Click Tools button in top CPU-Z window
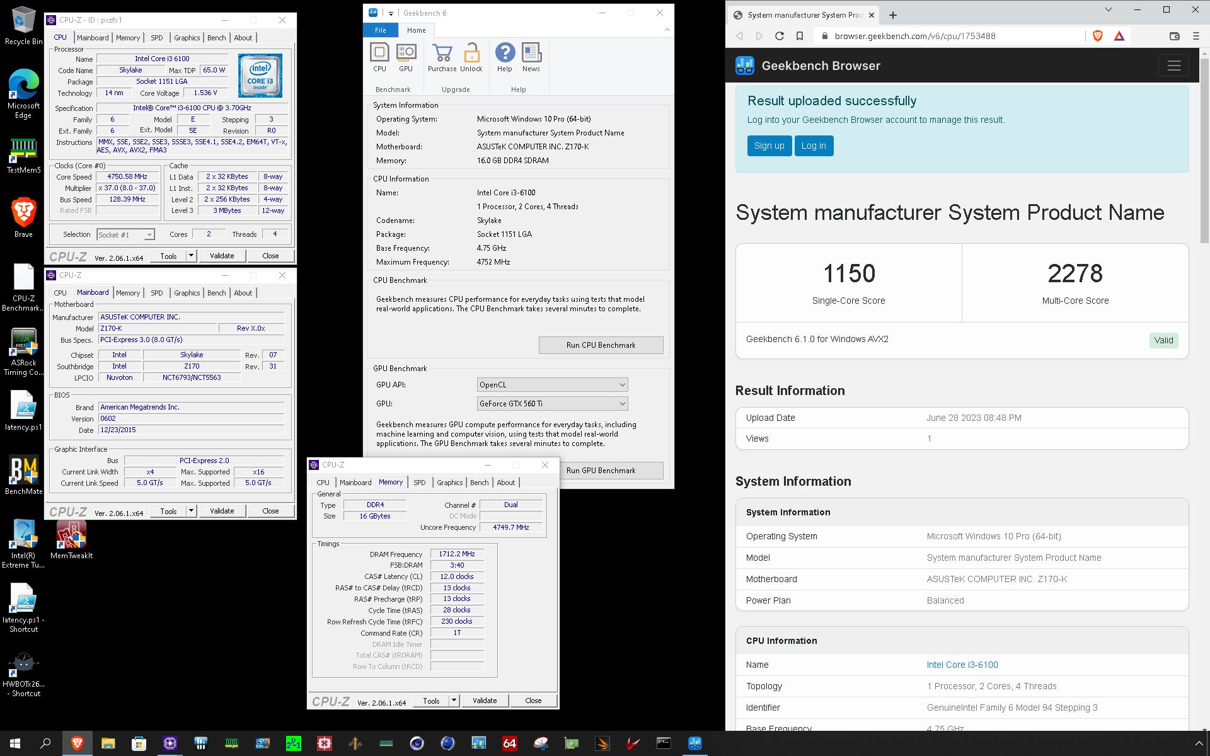The image size is (1210, 756). (x=168, y=256)
